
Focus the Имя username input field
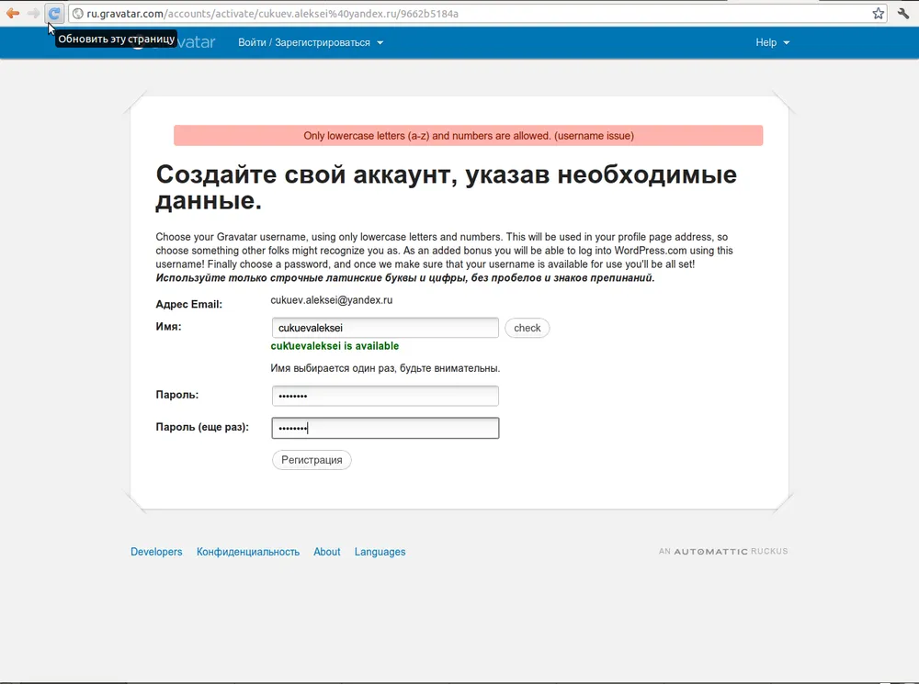(385, 328)
